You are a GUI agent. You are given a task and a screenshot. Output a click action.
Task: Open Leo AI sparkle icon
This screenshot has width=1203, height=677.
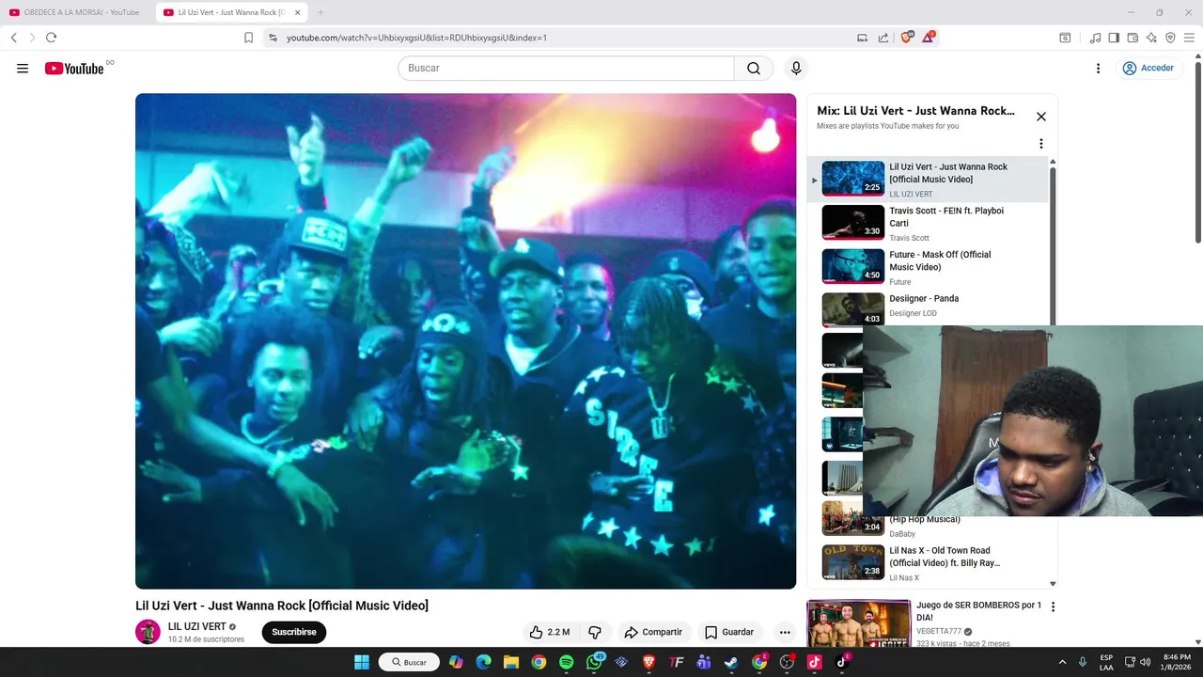(1151, 38)
